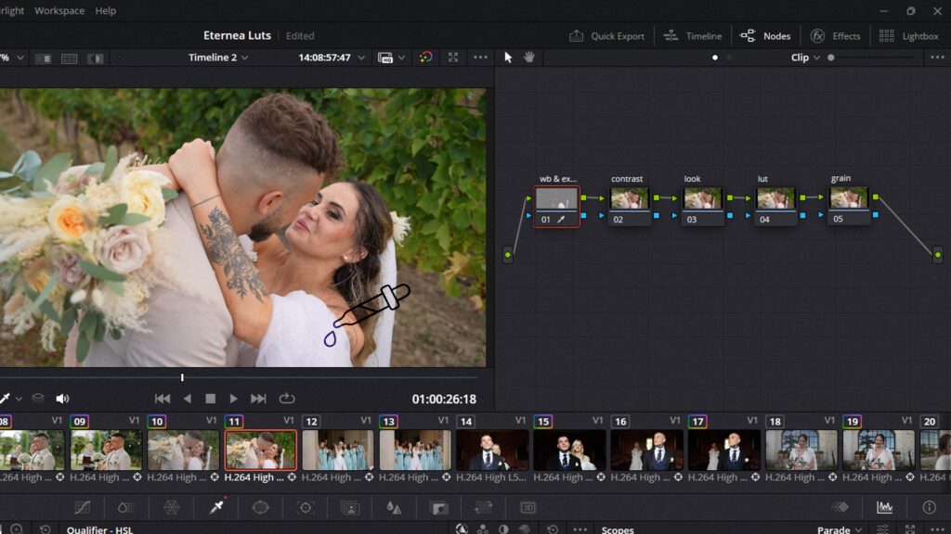Open the Sizing palette
The width and height of the screenshot is (951, 534).
click(x=483, y=507)
